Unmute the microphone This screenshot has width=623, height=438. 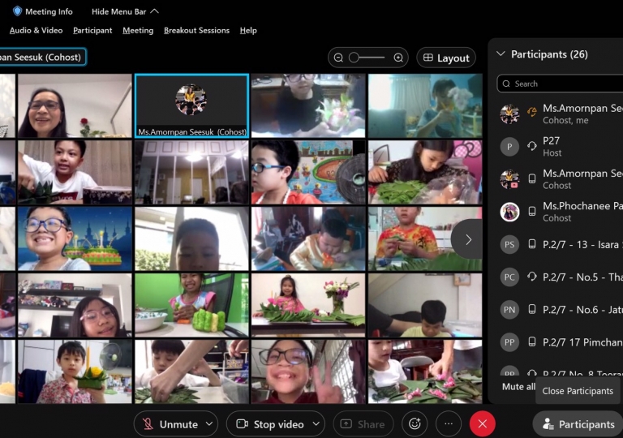point(170,424)
